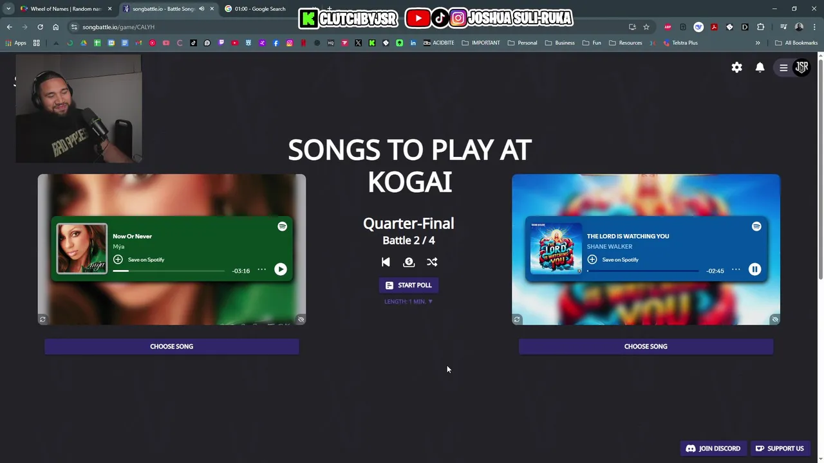Seek within THE LORD IS WATCHING YOU progress bar
The image size is (824, 463).
click(642, 271)
